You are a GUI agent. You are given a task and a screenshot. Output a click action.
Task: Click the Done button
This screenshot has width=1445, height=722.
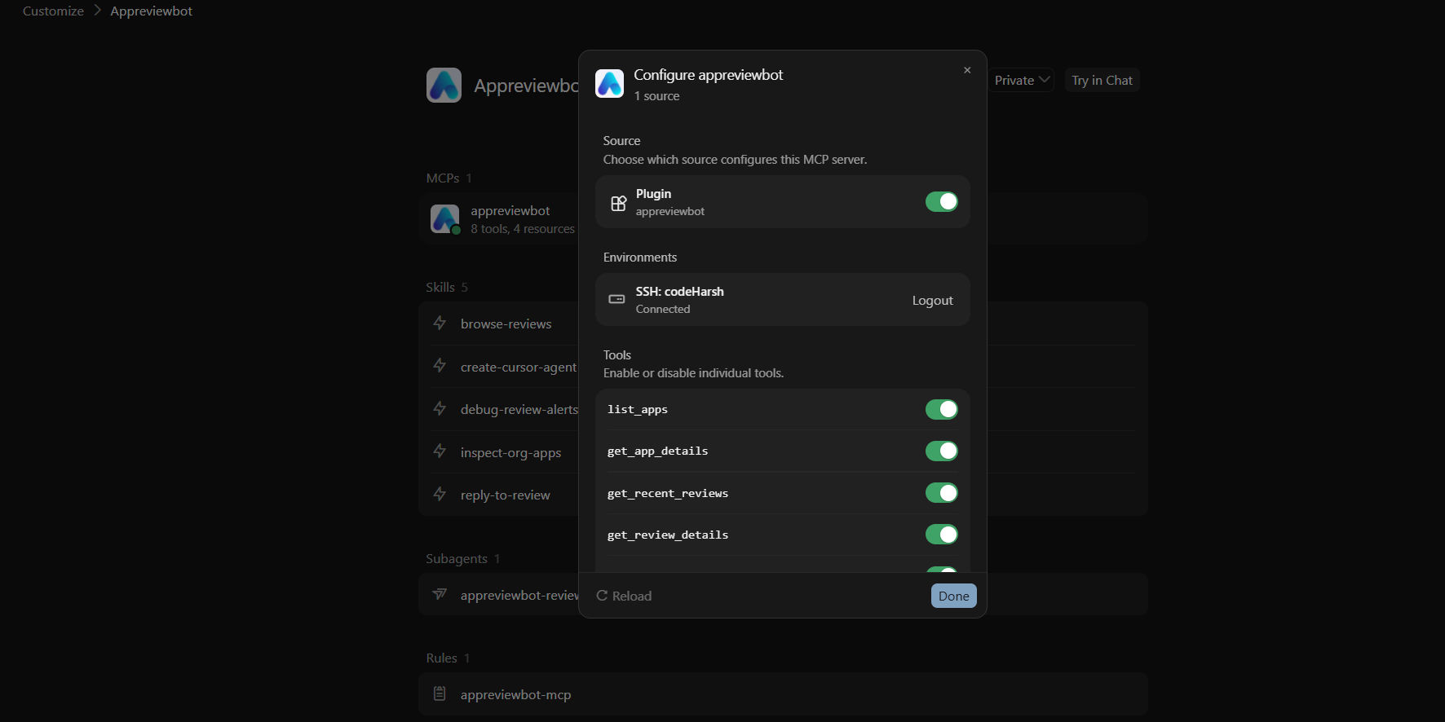954,596
